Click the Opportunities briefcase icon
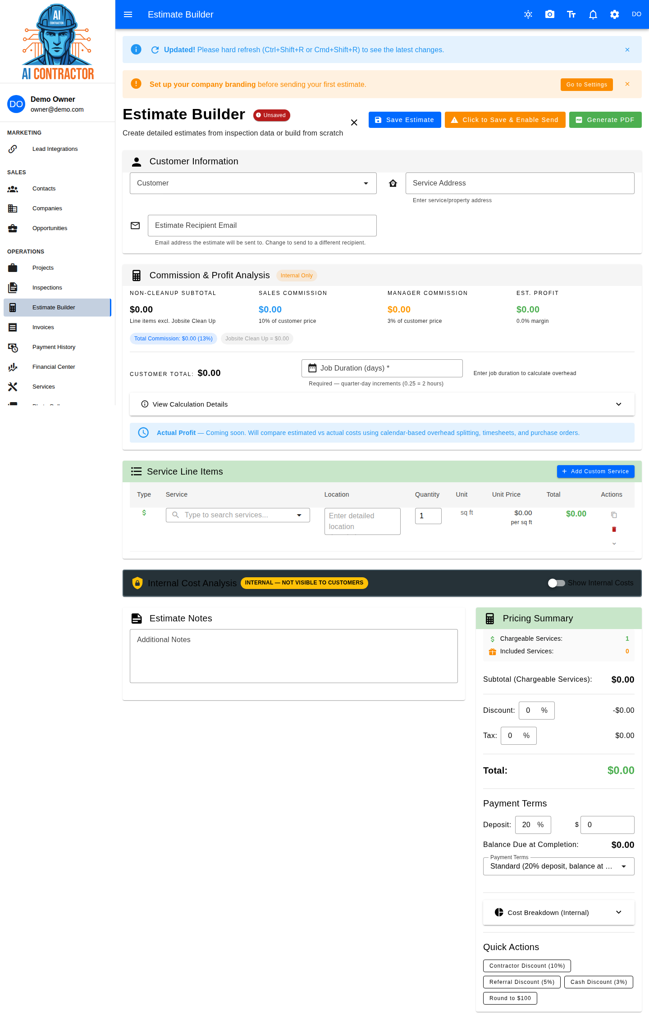 click(13, 228)
